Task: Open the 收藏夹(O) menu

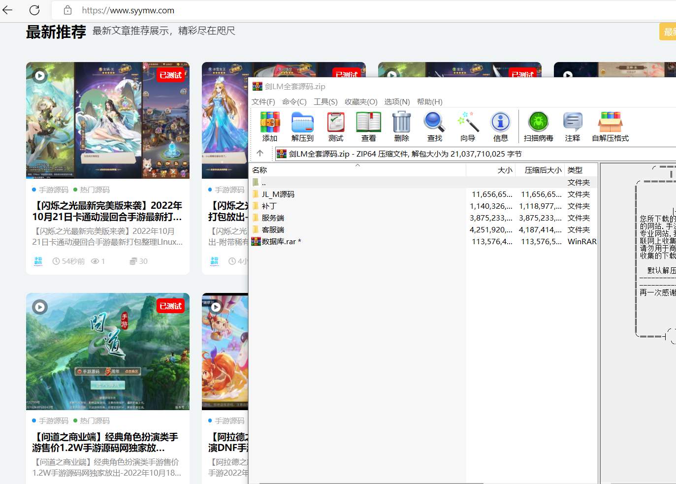Action: [x=361, y=102]
